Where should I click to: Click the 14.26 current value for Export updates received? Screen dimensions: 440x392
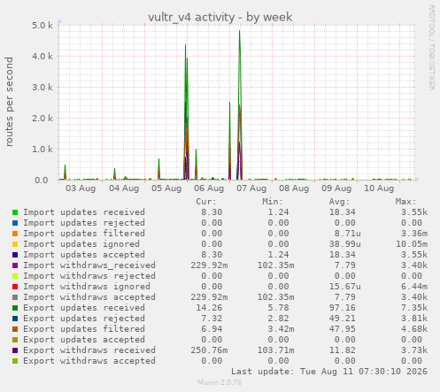(x=209, y=308)
